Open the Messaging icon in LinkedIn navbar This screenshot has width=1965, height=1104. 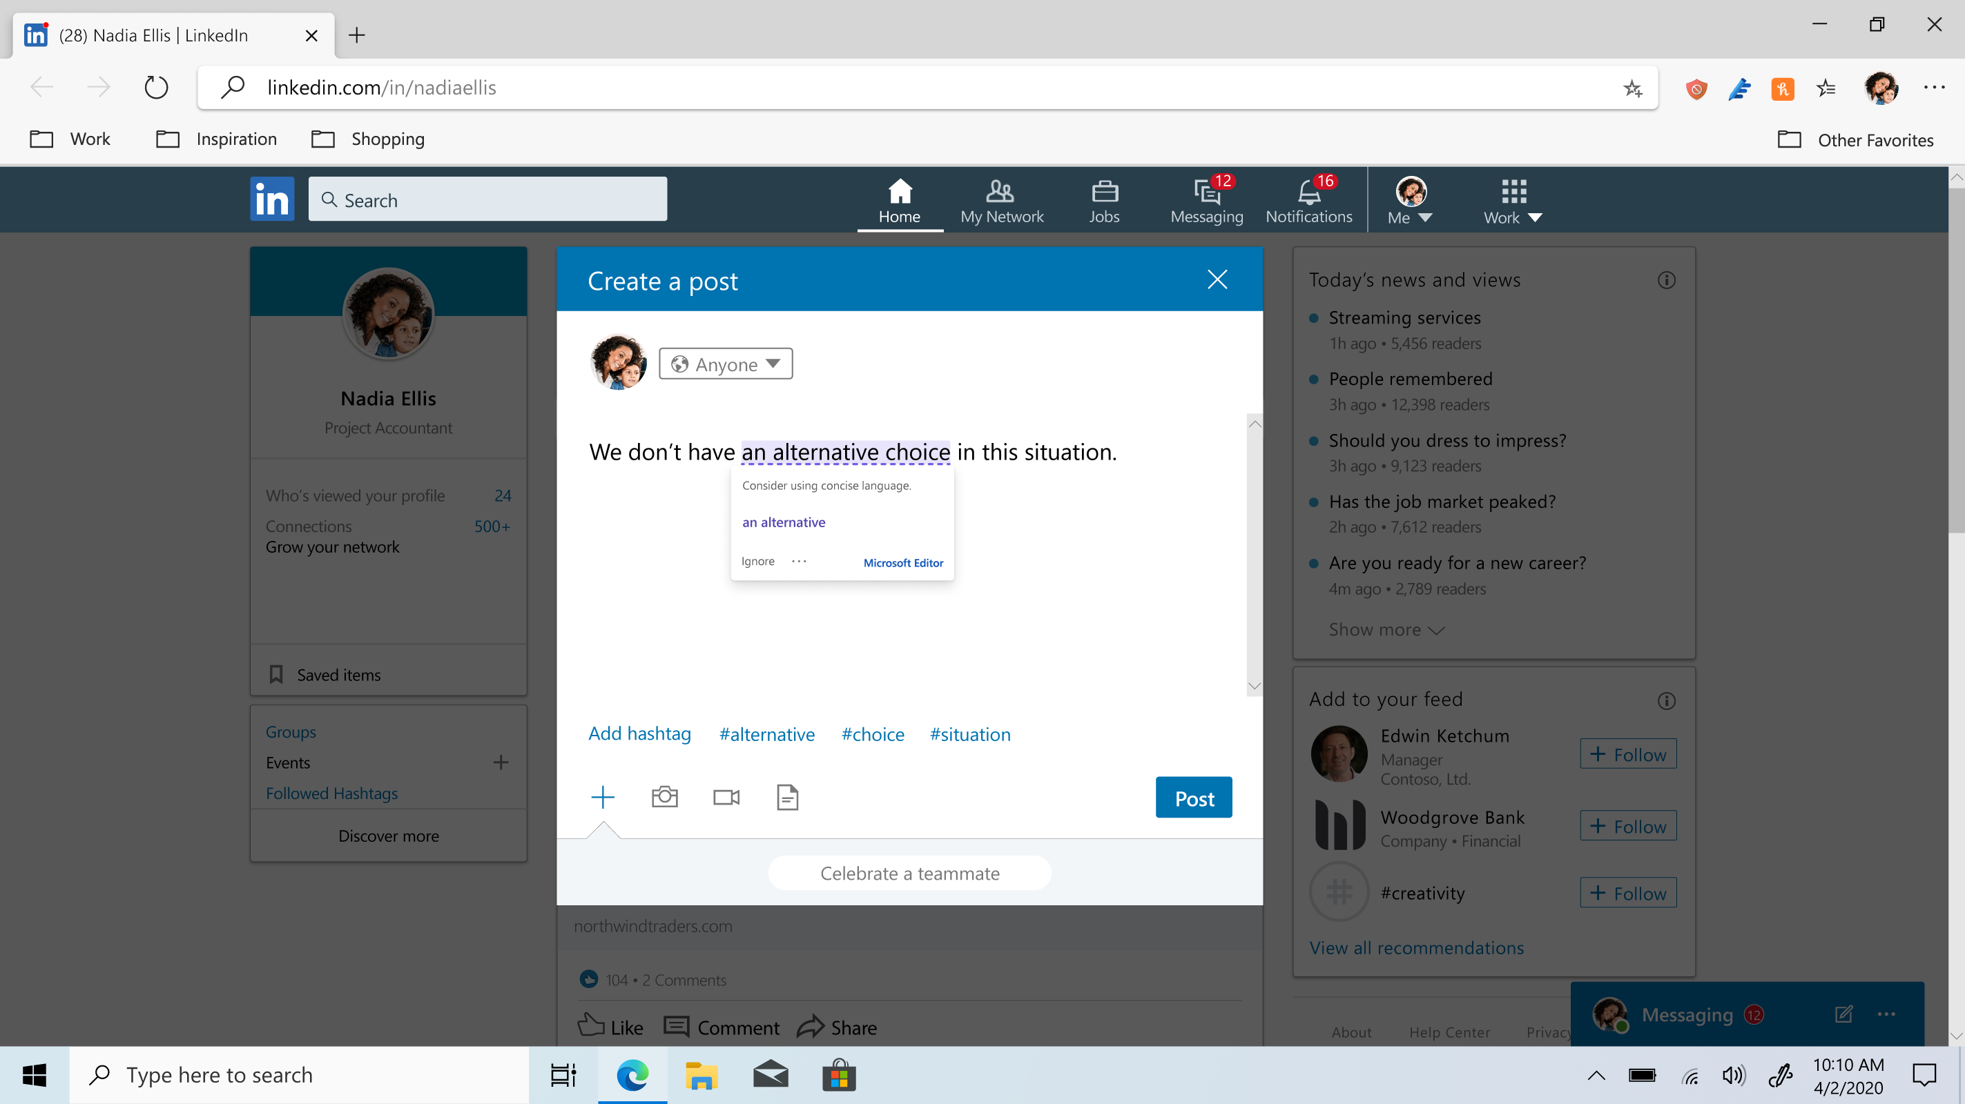coord(1206,201)
